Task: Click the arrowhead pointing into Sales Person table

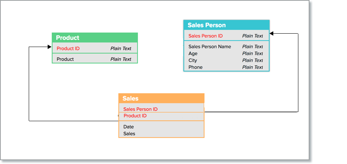Action: [x=272, y=34]
